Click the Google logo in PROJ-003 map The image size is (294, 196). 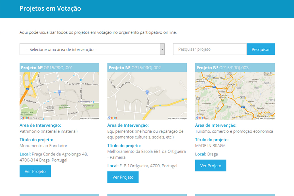click(200, 118)
